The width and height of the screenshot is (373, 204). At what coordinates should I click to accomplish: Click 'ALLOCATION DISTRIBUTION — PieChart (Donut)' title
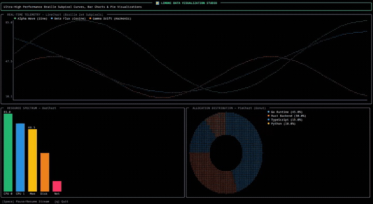point(229,108)
